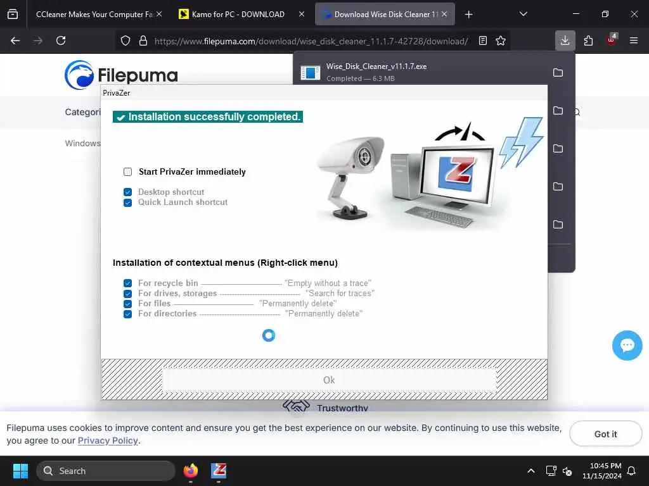Open Firefox from the taskbar
This screenshot has width=649, height=486.
click(x=191, y=471)
